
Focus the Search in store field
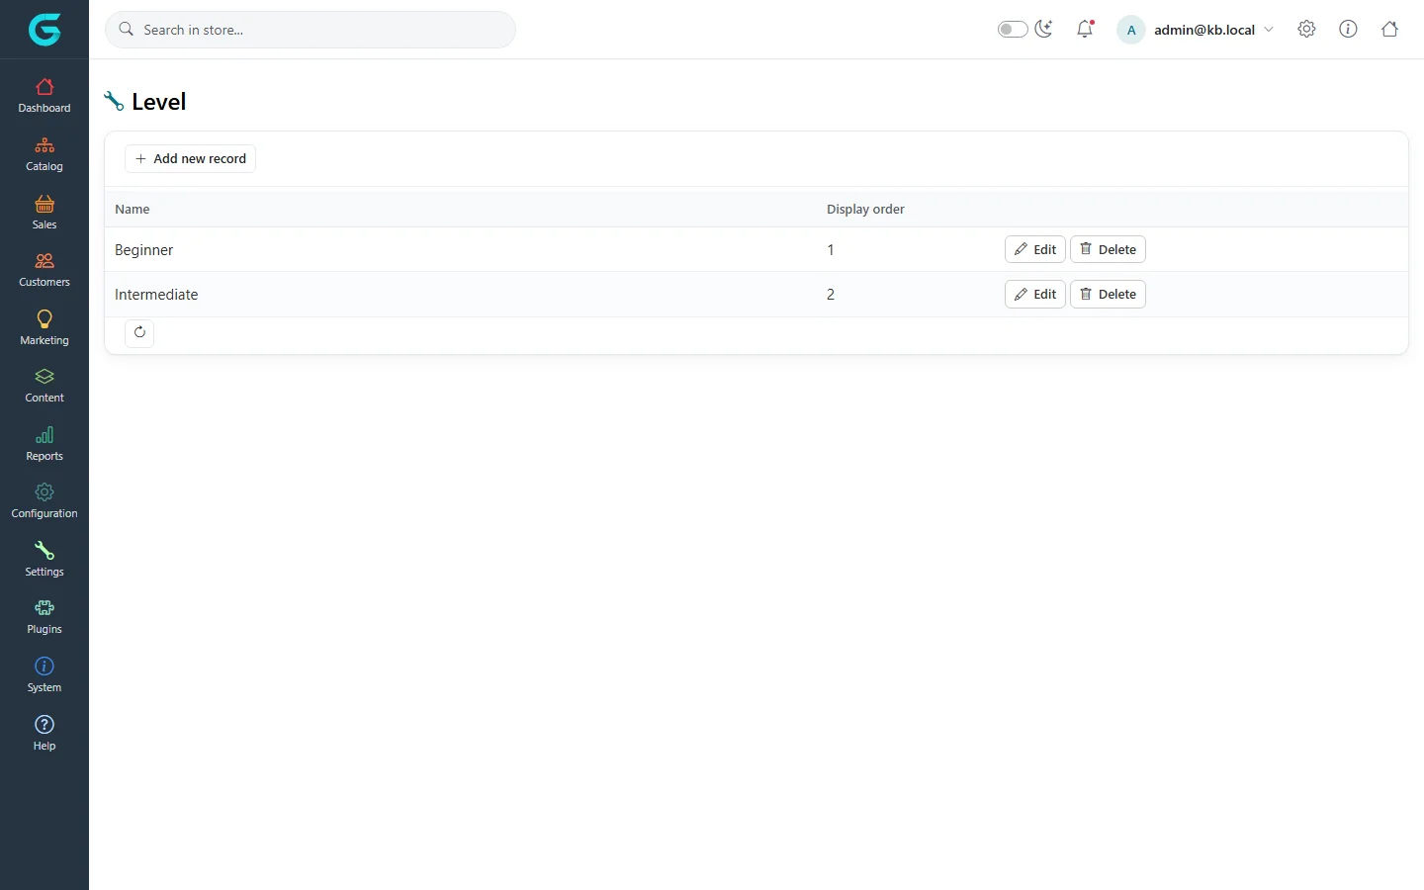pyautogui.click(x=311, y=30)
